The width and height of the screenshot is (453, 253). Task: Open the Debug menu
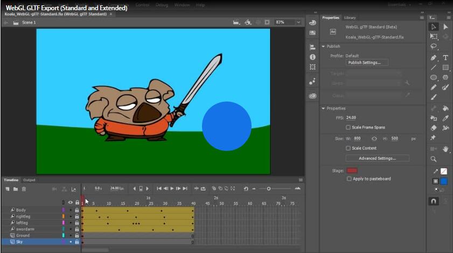pos(162,5)
